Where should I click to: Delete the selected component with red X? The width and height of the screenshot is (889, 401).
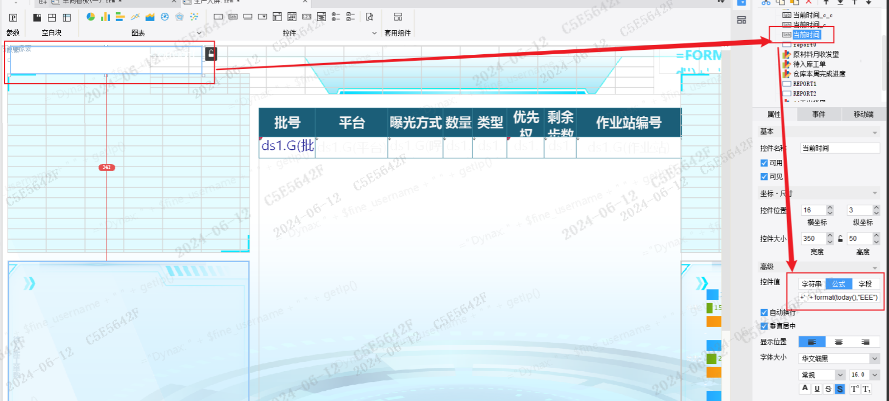tap(809, 2)
